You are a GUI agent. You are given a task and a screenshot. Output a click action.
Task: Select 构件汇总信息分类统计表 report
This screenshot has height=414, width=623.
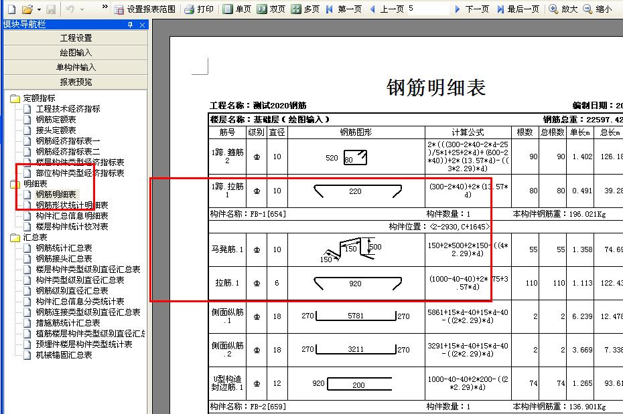(x=80, y=302)
